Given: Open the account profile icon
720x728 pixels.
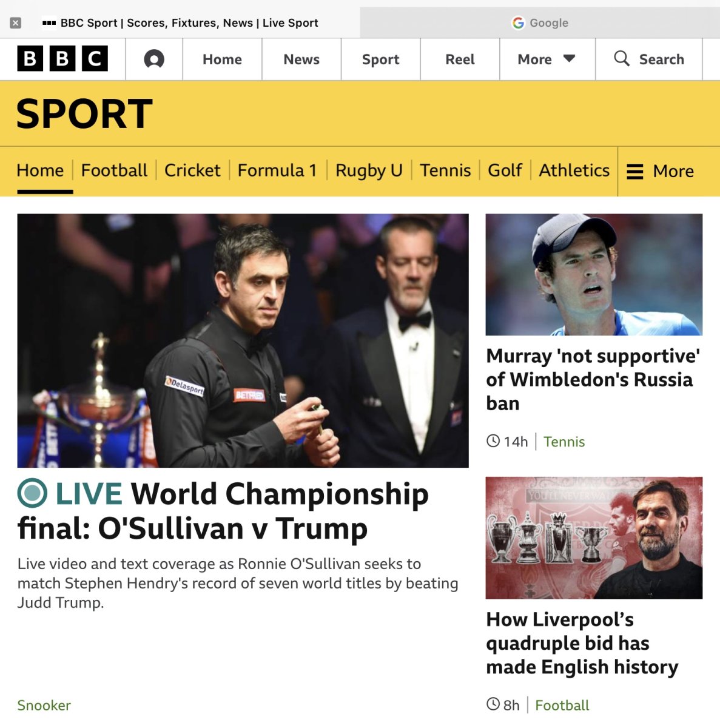Looking at the screenshot, I should tap(154, 59).
